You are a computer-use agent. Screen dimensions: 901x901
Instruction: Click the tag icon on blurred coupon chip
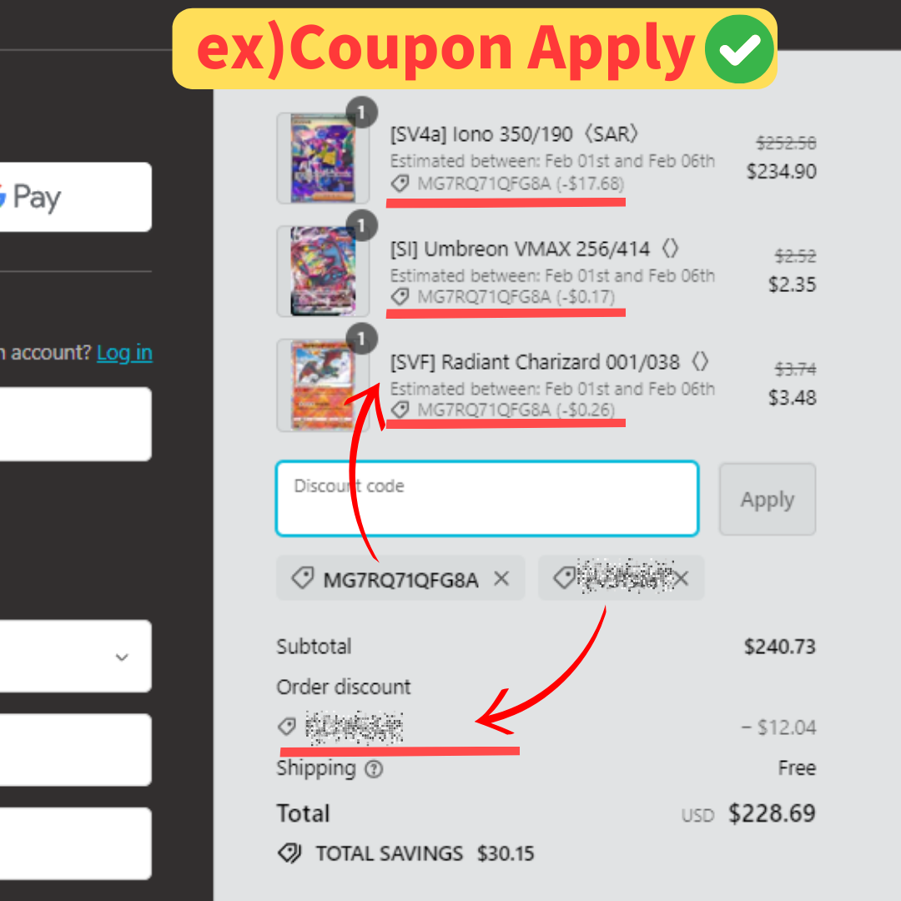pos(564,578)
